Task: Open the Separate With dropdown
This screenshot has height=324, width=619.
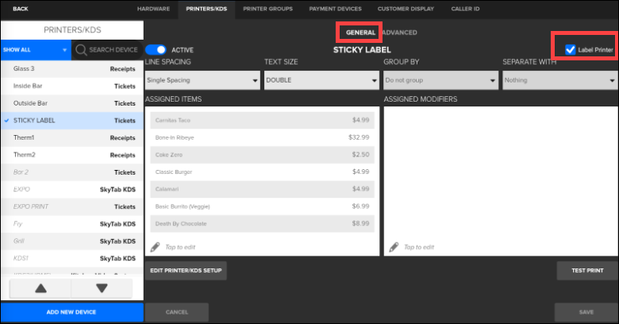Action: [x=559, y=80]
